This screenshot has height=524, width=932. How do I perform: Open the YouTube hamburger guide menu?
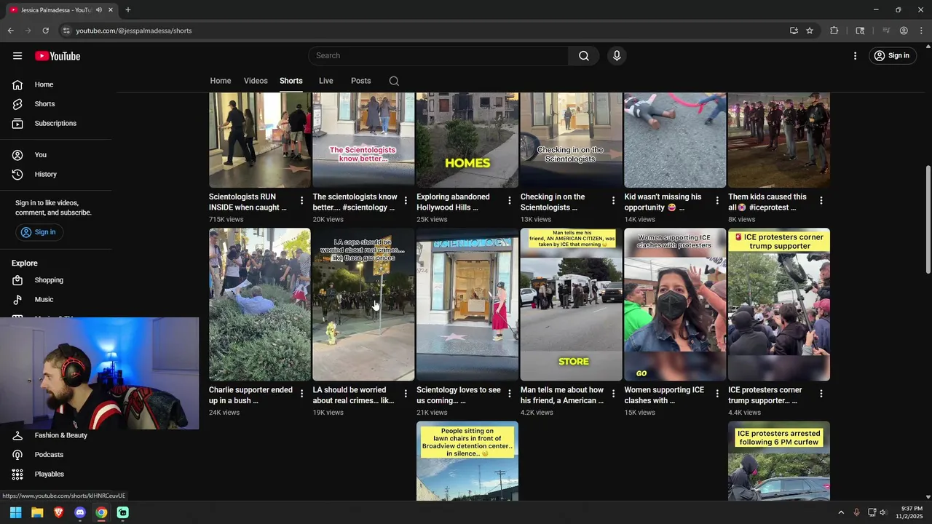point(17,56)
